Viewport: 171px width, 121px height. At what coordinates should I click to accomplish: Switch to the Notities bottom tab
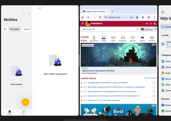coord(10,112)
